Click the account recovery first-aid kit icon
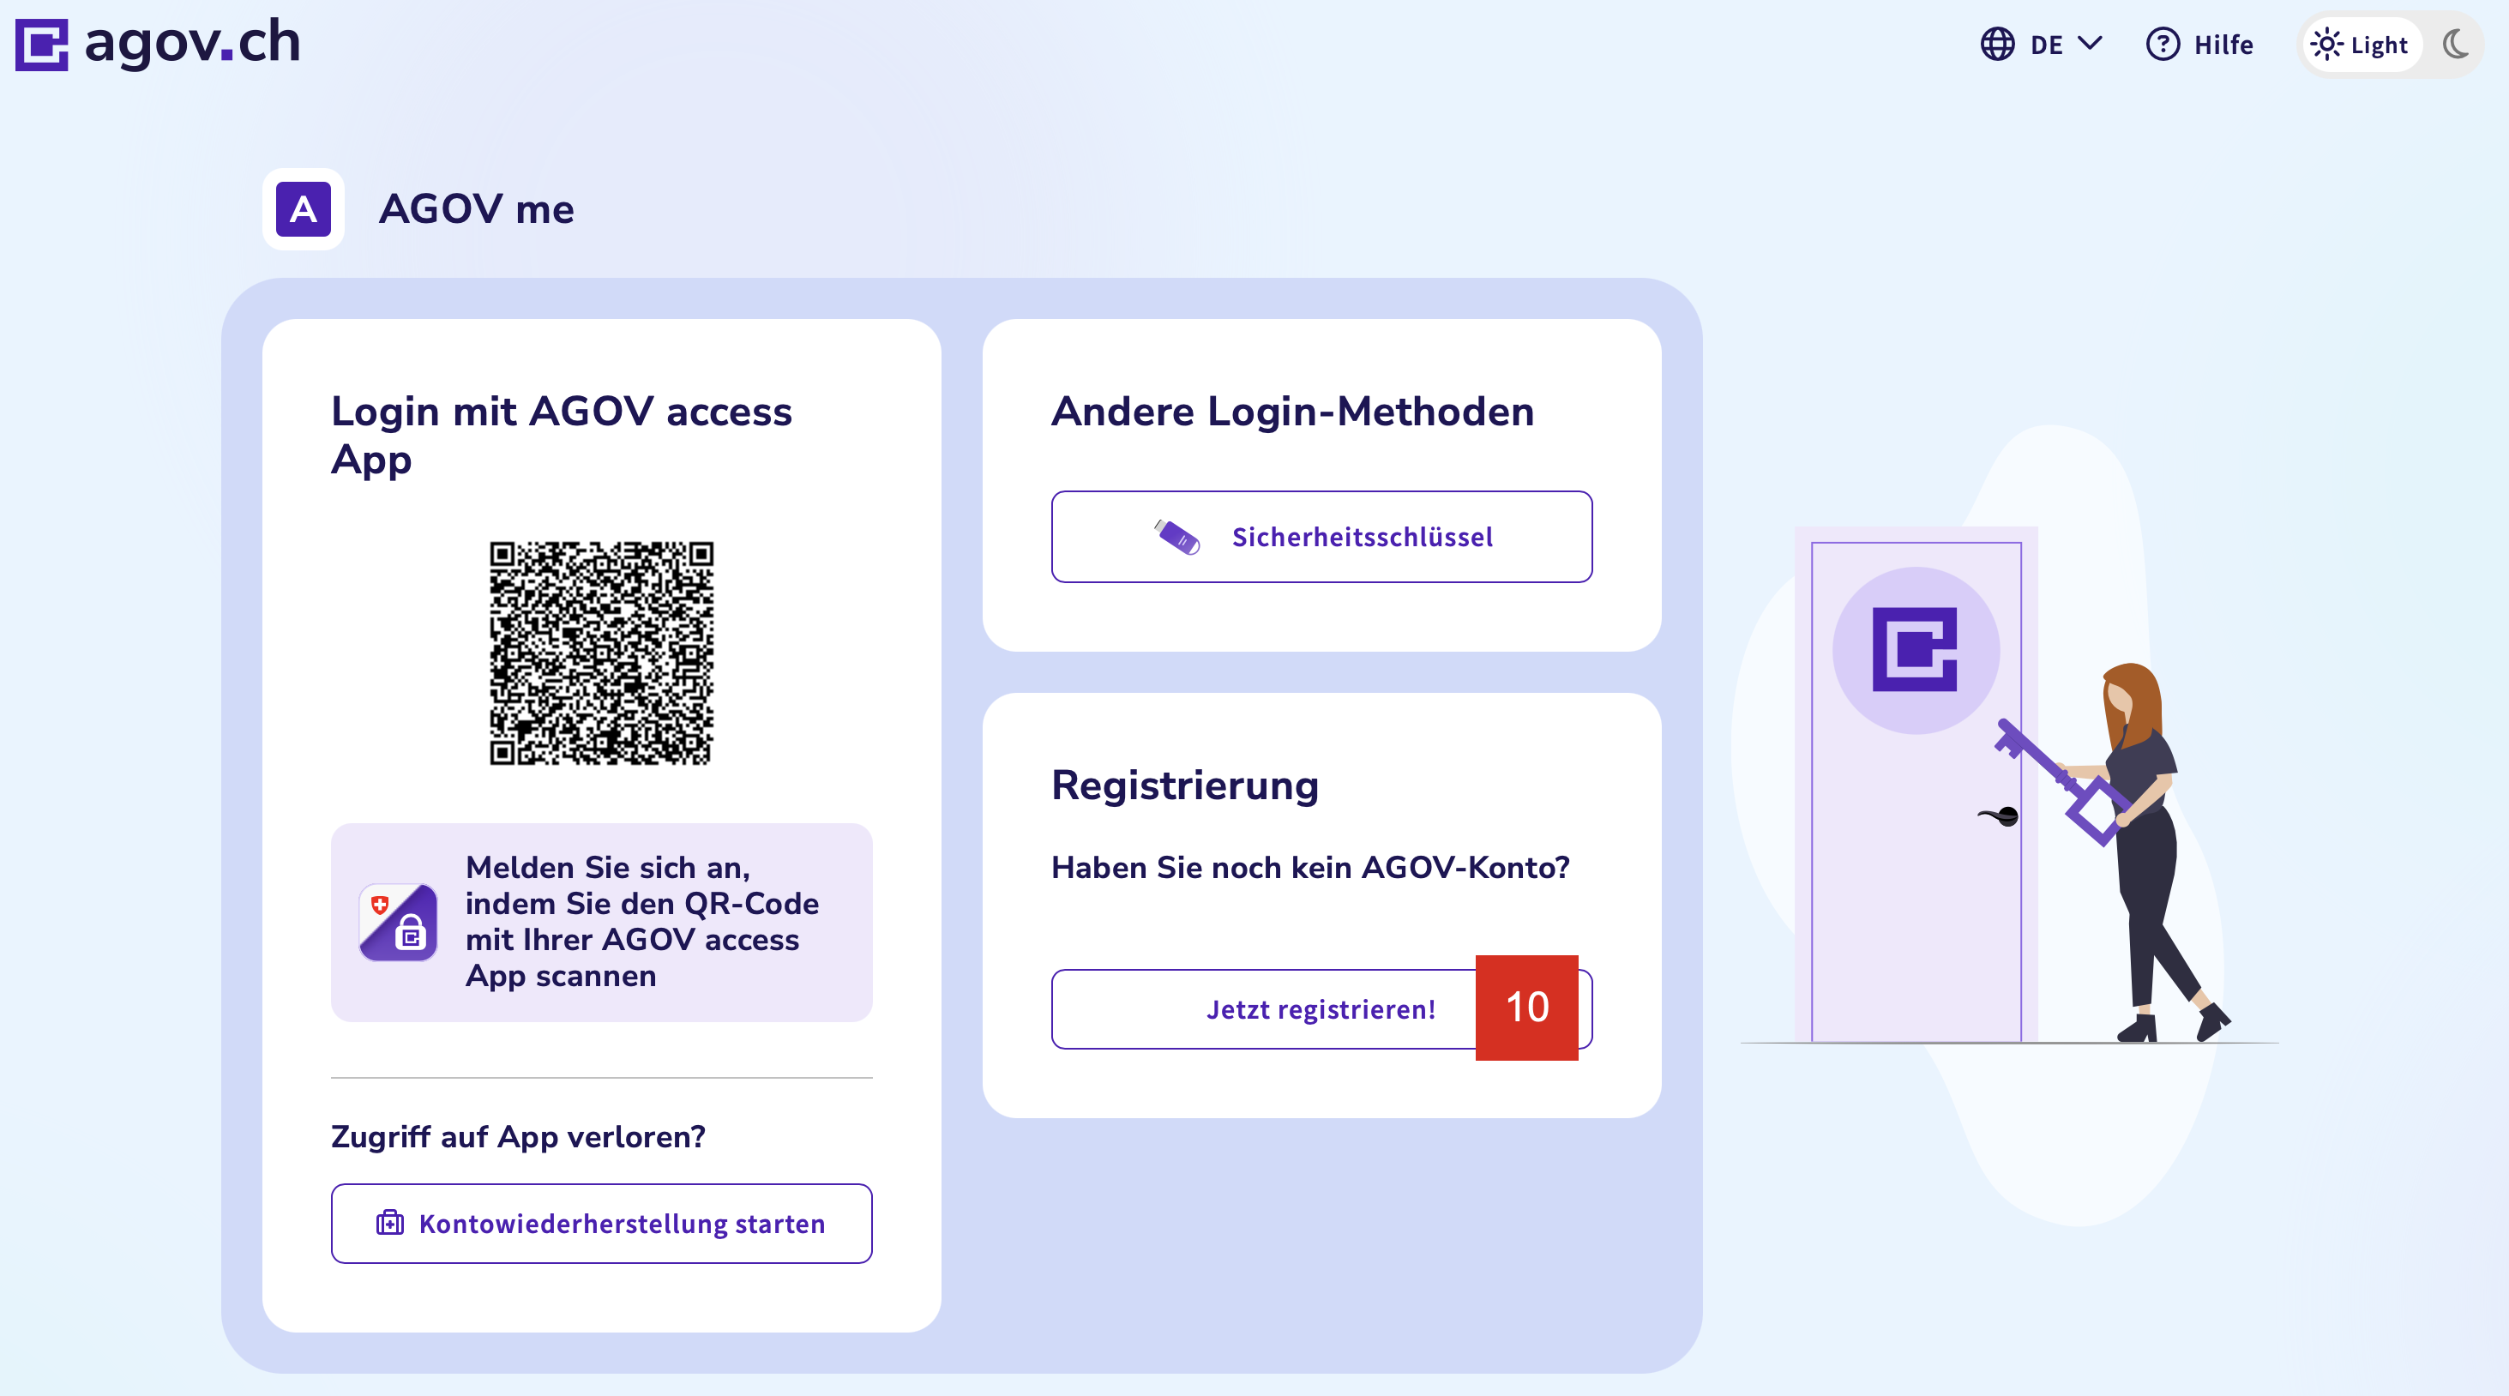This screenshot has width=2509, height=1396. tap(389, 1223)
